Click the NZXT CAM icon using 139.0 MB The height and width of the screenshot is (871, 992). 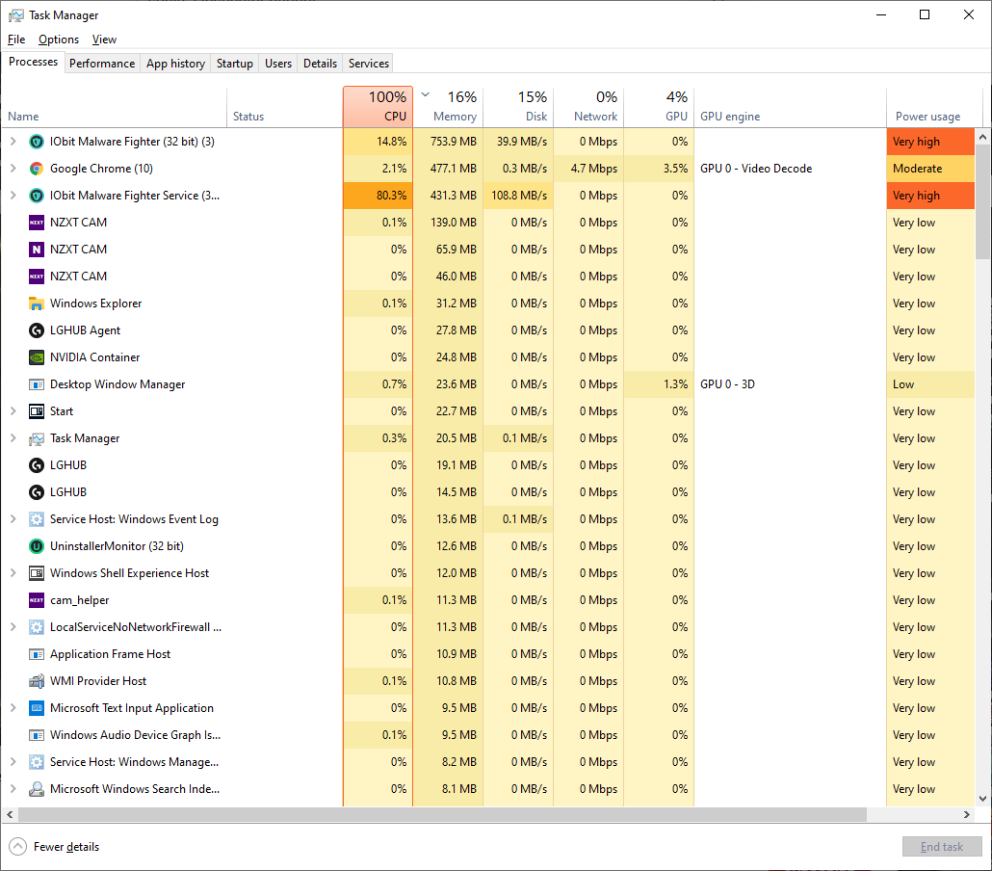tap(37, 223)
